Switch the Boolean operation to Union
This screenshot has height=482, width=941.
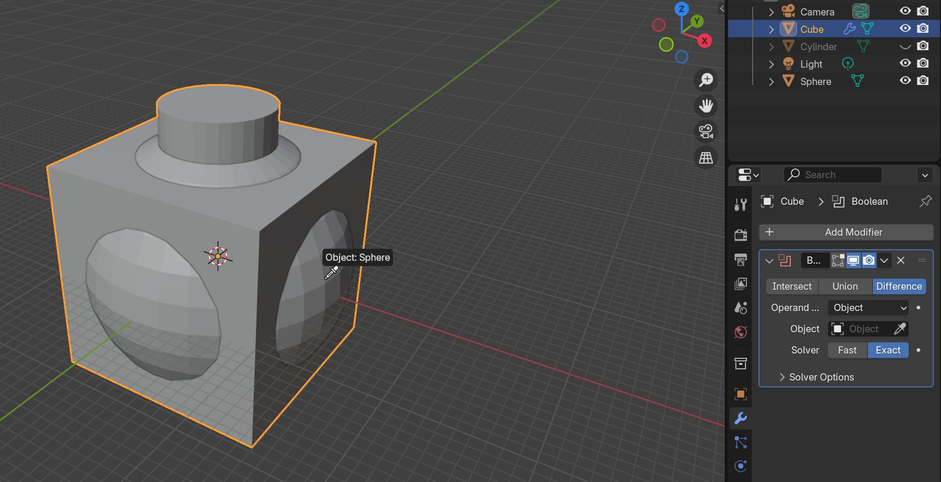coord(845,286)
